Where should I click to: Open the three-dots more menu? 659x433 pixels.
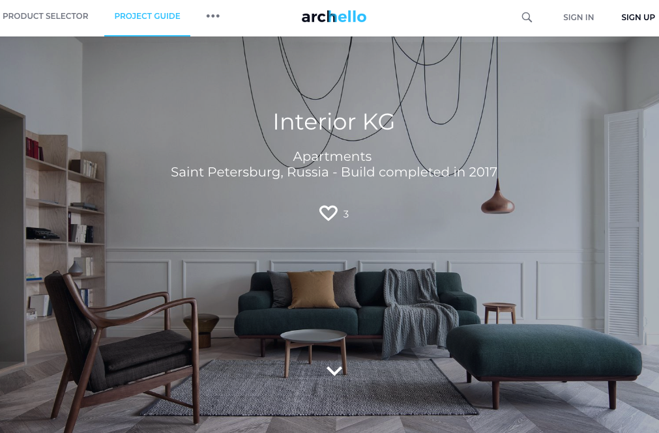(x=212, y=16)
